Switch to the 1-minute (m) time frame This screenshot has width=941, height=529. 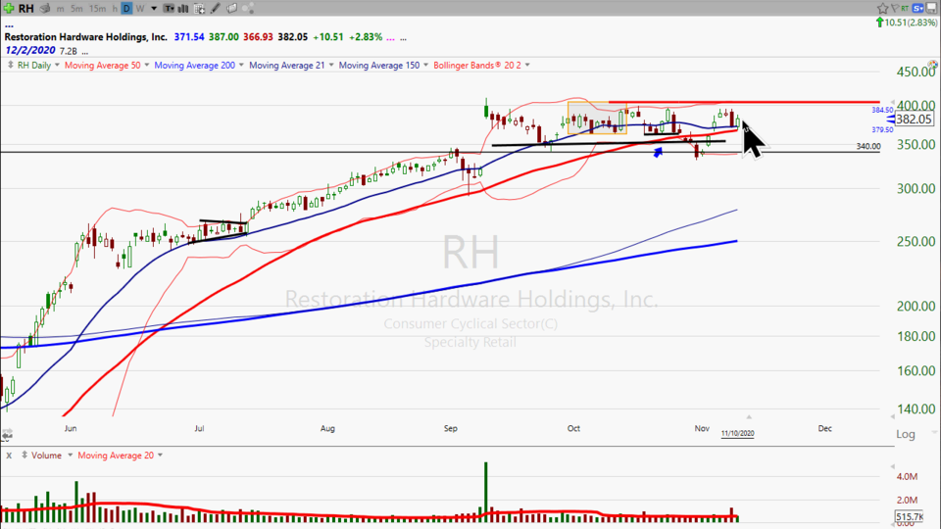(60, 9)
